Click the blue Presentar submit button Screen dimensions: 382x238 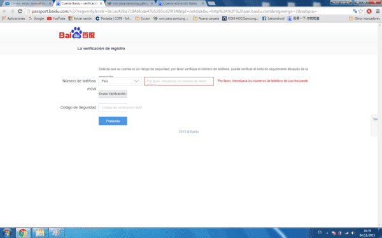coord(113,121)
